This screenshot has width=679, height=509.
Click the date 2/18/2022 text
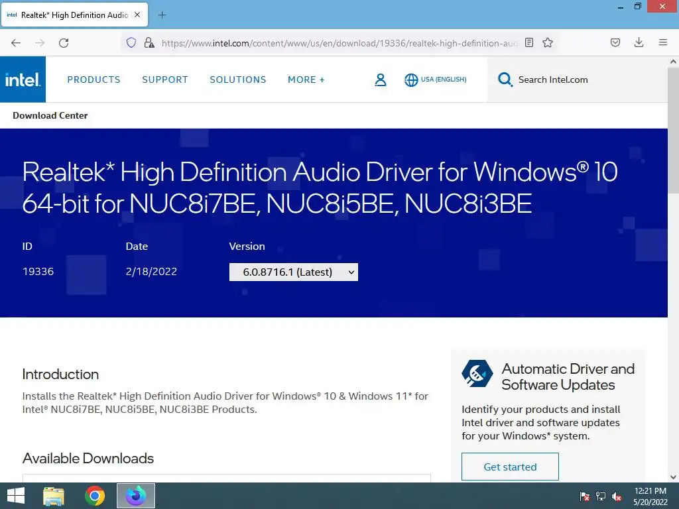click(151, 271)
